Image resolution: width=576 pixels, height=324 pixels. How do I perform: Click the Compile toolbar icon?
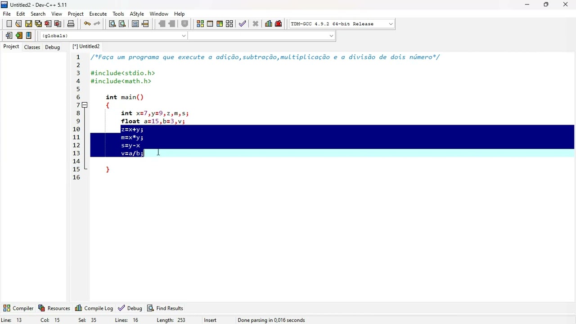tap(200, 24)
